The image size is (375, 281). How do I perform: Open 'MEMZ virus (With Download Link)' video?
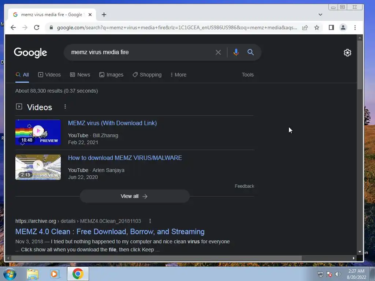[112, 123]
